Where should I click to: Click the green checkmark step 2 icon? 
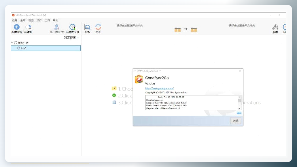pos(114,95)
